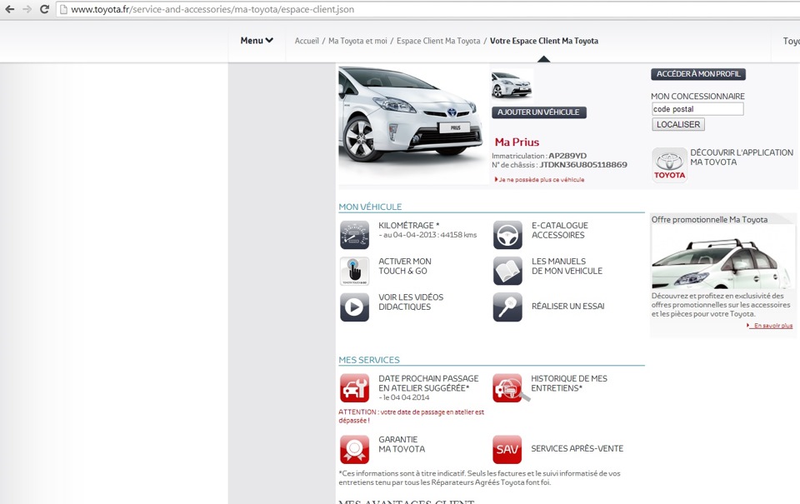Click the Ma Prius vehicle title

pos(517,142)
